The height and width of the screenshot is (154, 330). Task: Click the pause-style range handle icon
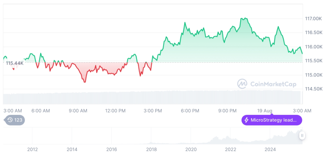pos(302,135)
